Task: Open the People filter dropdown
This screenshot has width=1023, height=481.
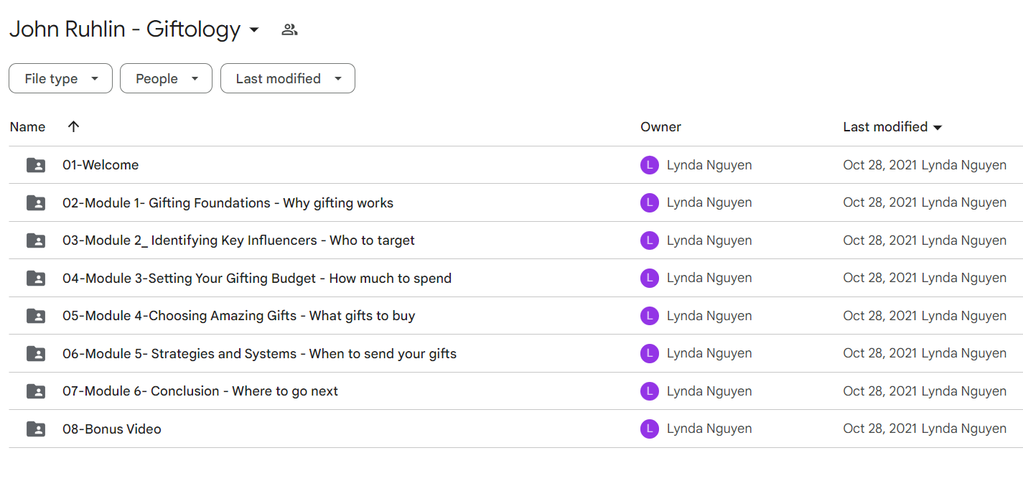Action: [x=166, y=78]
